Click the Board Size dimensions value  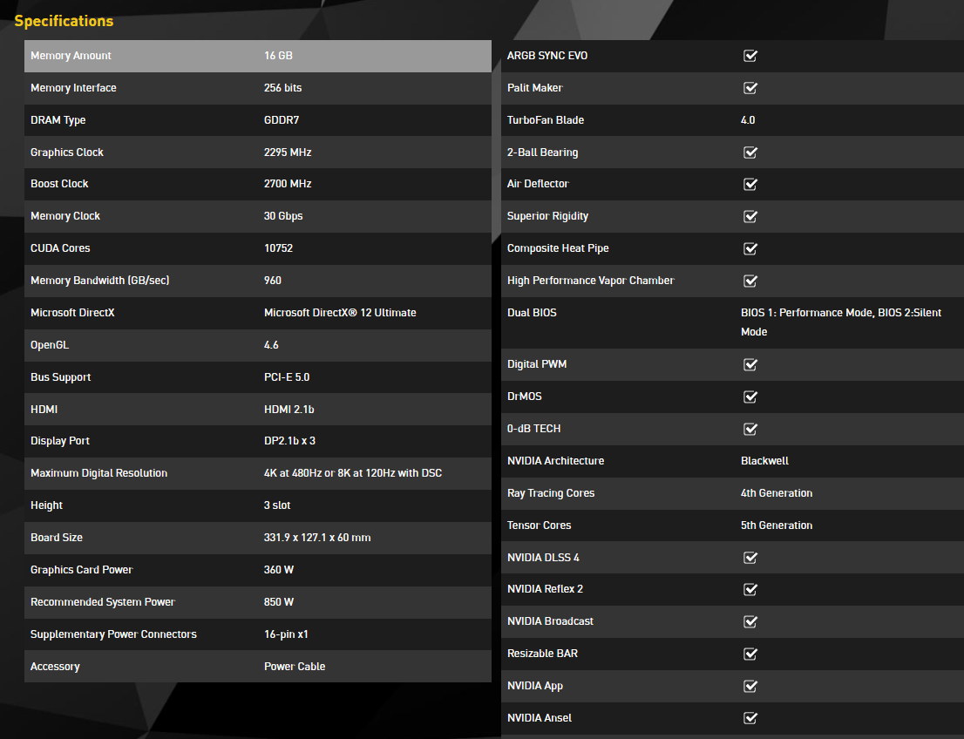tap(317, 538)
